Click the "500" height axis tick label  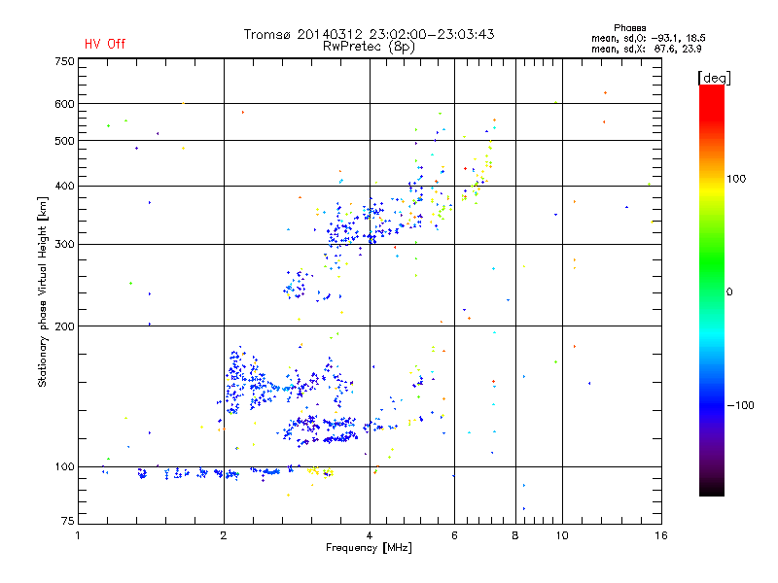(64, 141)
